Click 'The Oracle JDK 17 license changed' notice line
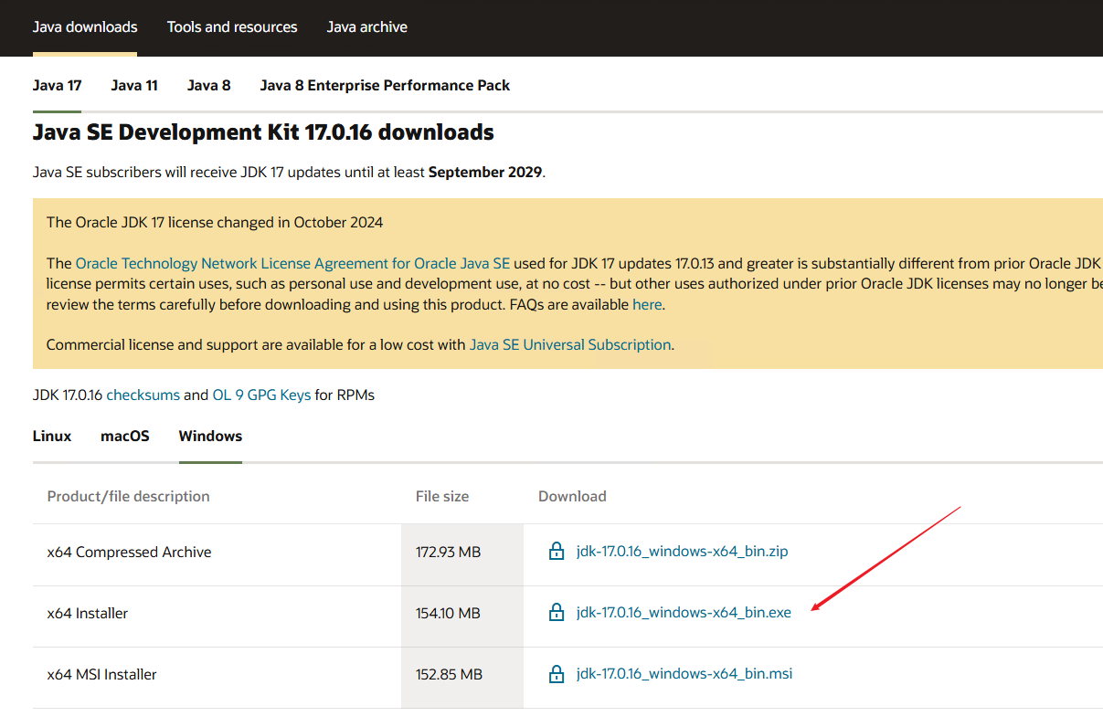This screenshot has height=727, width=1103. coord(215,222)
